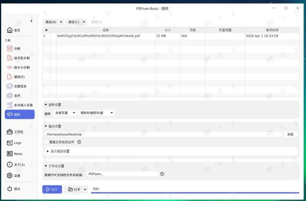Open 设置 settings gear
Viewport: 306px width, 201px height.
click(10, 175)
